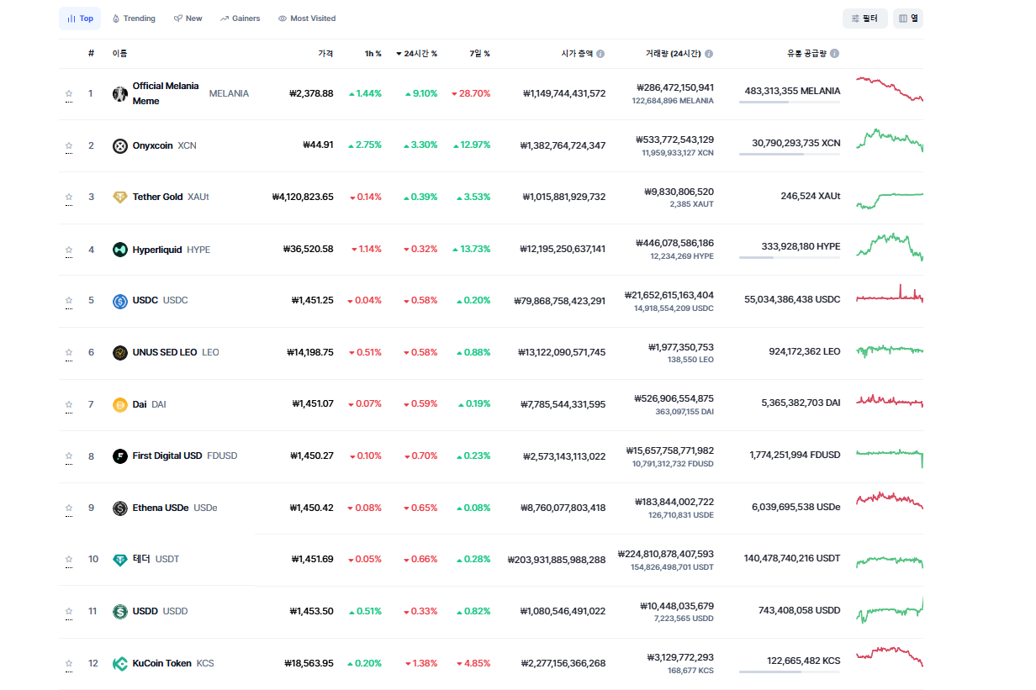Star the KuCoin Token row
The image size is (1036, 690).
pos(69,664)
